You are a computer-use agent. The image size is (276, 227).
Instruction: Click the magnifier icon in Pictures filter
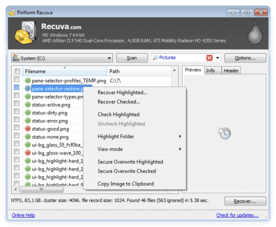pos(155,58)
